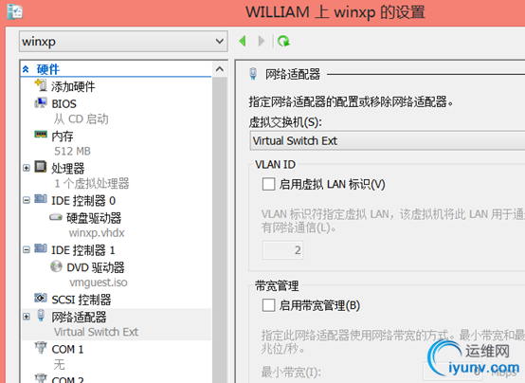
Task: Select the 添加硬件 icon
Action: pyautogui.click(x=41, y=85)
